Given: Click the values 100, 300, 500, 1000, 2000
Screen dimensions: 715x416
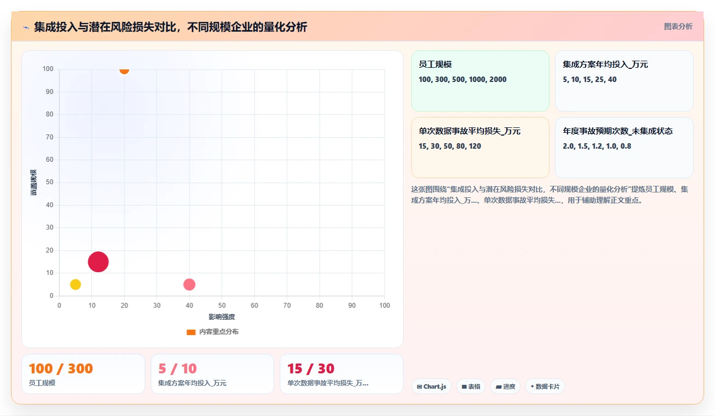Looking at the screenshot, I should pyautogui.click(x=463, y=79).
